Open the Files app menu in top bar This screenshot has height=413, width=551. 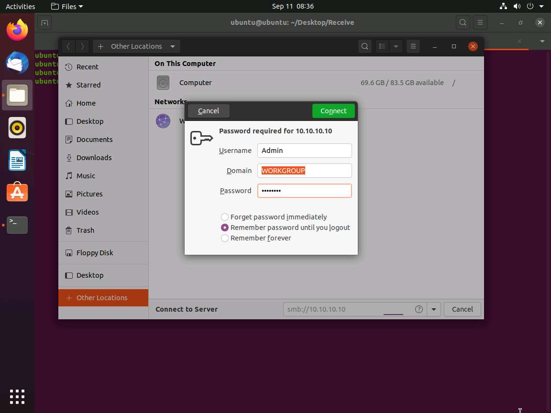67,6
